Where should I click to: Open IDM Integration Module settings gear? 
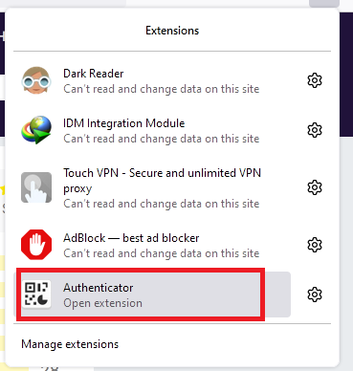coord(315,130)
